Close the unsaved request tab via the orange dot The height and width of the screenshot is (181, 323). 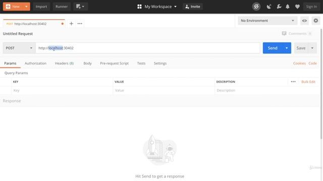point(63,24)
